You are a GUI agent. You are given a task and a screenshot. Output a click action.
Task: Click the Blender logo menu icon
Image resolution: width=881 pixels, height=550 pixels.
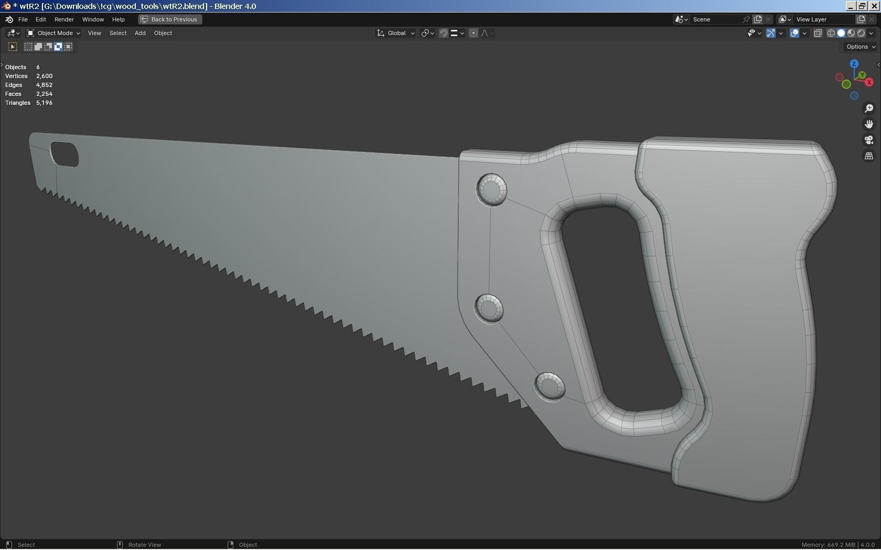click(x=9, y=19)
